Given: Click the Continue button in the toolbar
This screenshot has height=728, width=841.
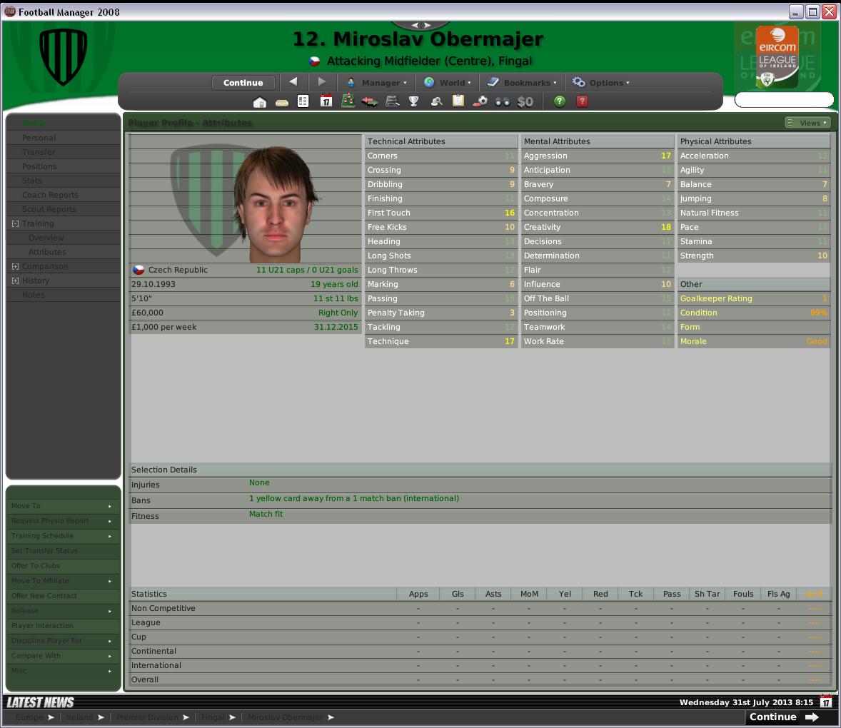Looking at the screenshot, I should click(x=243, y=83).
